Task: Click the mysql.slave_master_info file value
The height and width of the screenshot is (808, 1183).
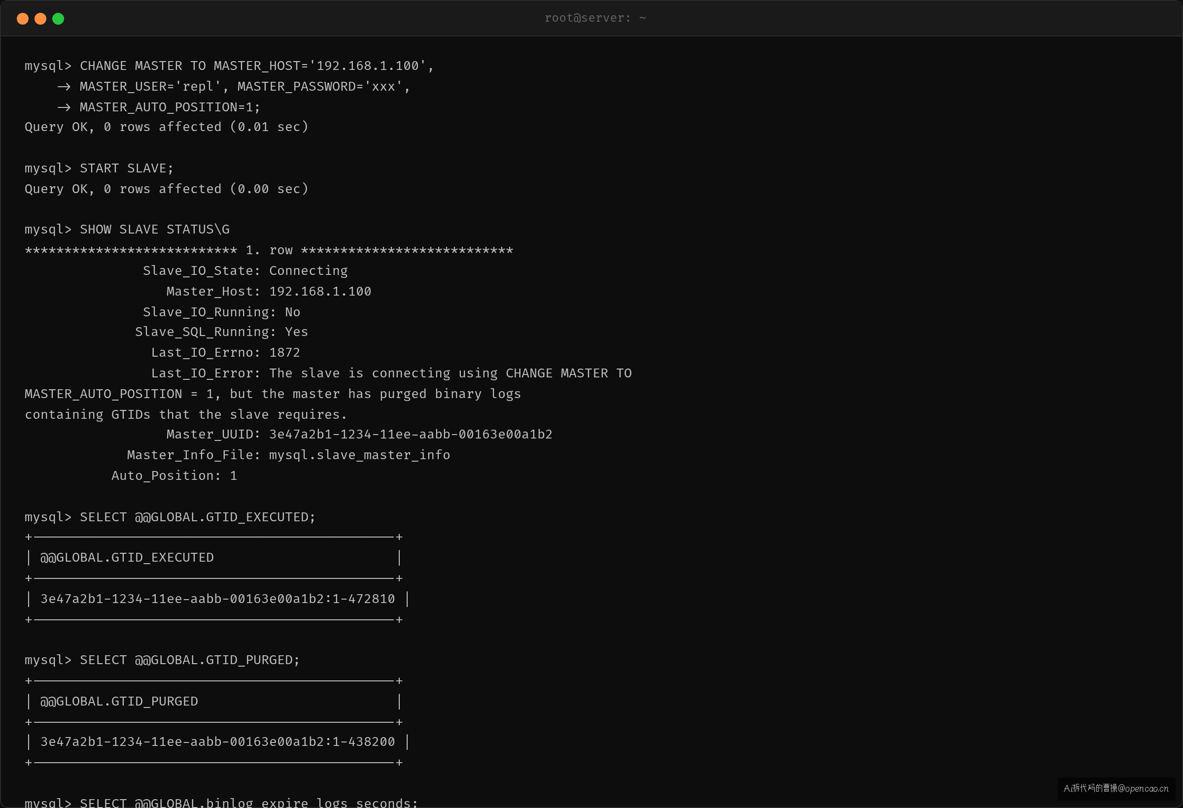Action: coord(359,455)
